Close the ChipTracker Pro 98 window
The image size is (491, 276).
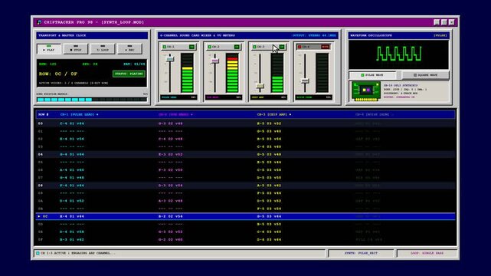[451, 22]
